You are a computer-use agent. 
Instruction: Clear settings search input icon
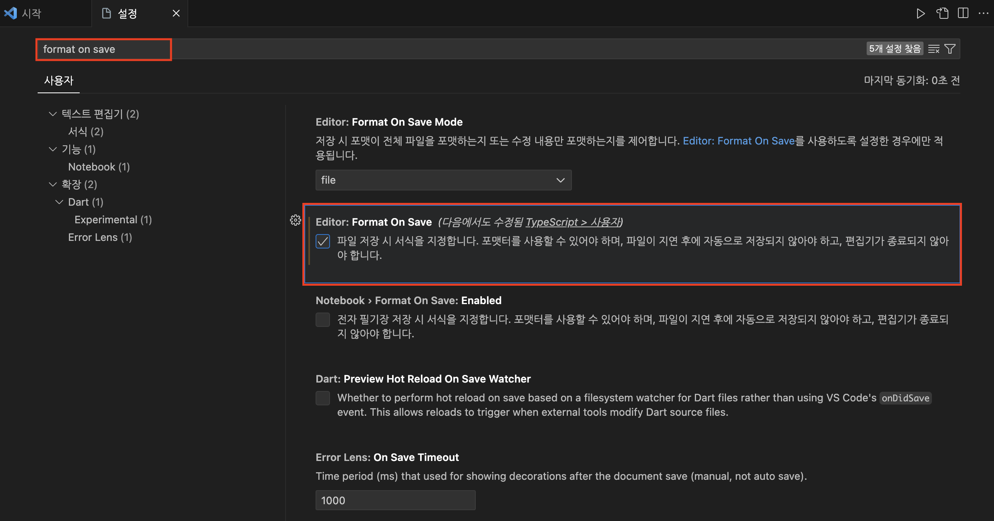point(934,49)
